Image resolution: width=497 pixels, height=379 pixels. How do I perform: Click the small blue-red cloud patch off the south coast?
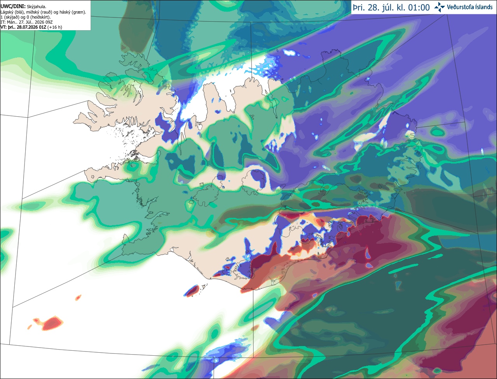coord(193,290)
